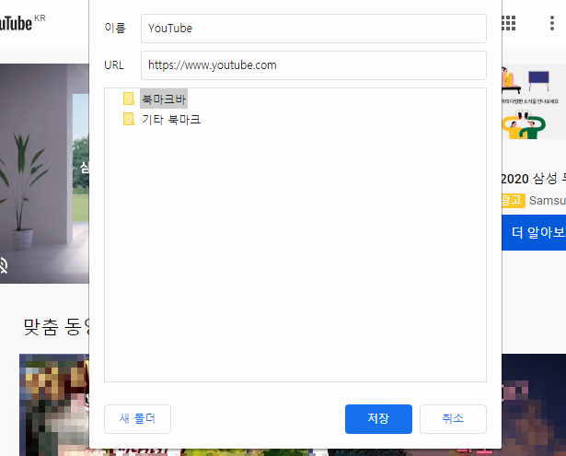The width and height of the screenshot is (566, 456).
Task: Click the 이름 field containing YouTube
Action: 313,29
